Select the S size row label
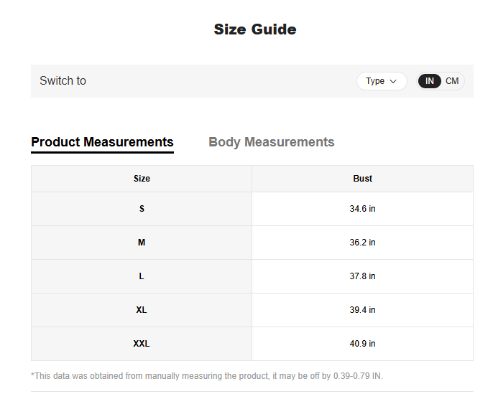Viewport: 493px width, 394px height. click(x=142, y=209)
